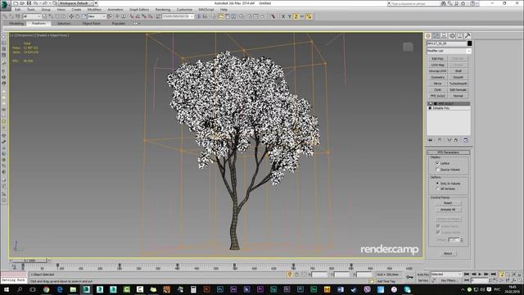The width and height of the screenshot is (524, 295).
Task: Click the time slider handle showing 0 / 1000
Action: [x=29, y=261]
